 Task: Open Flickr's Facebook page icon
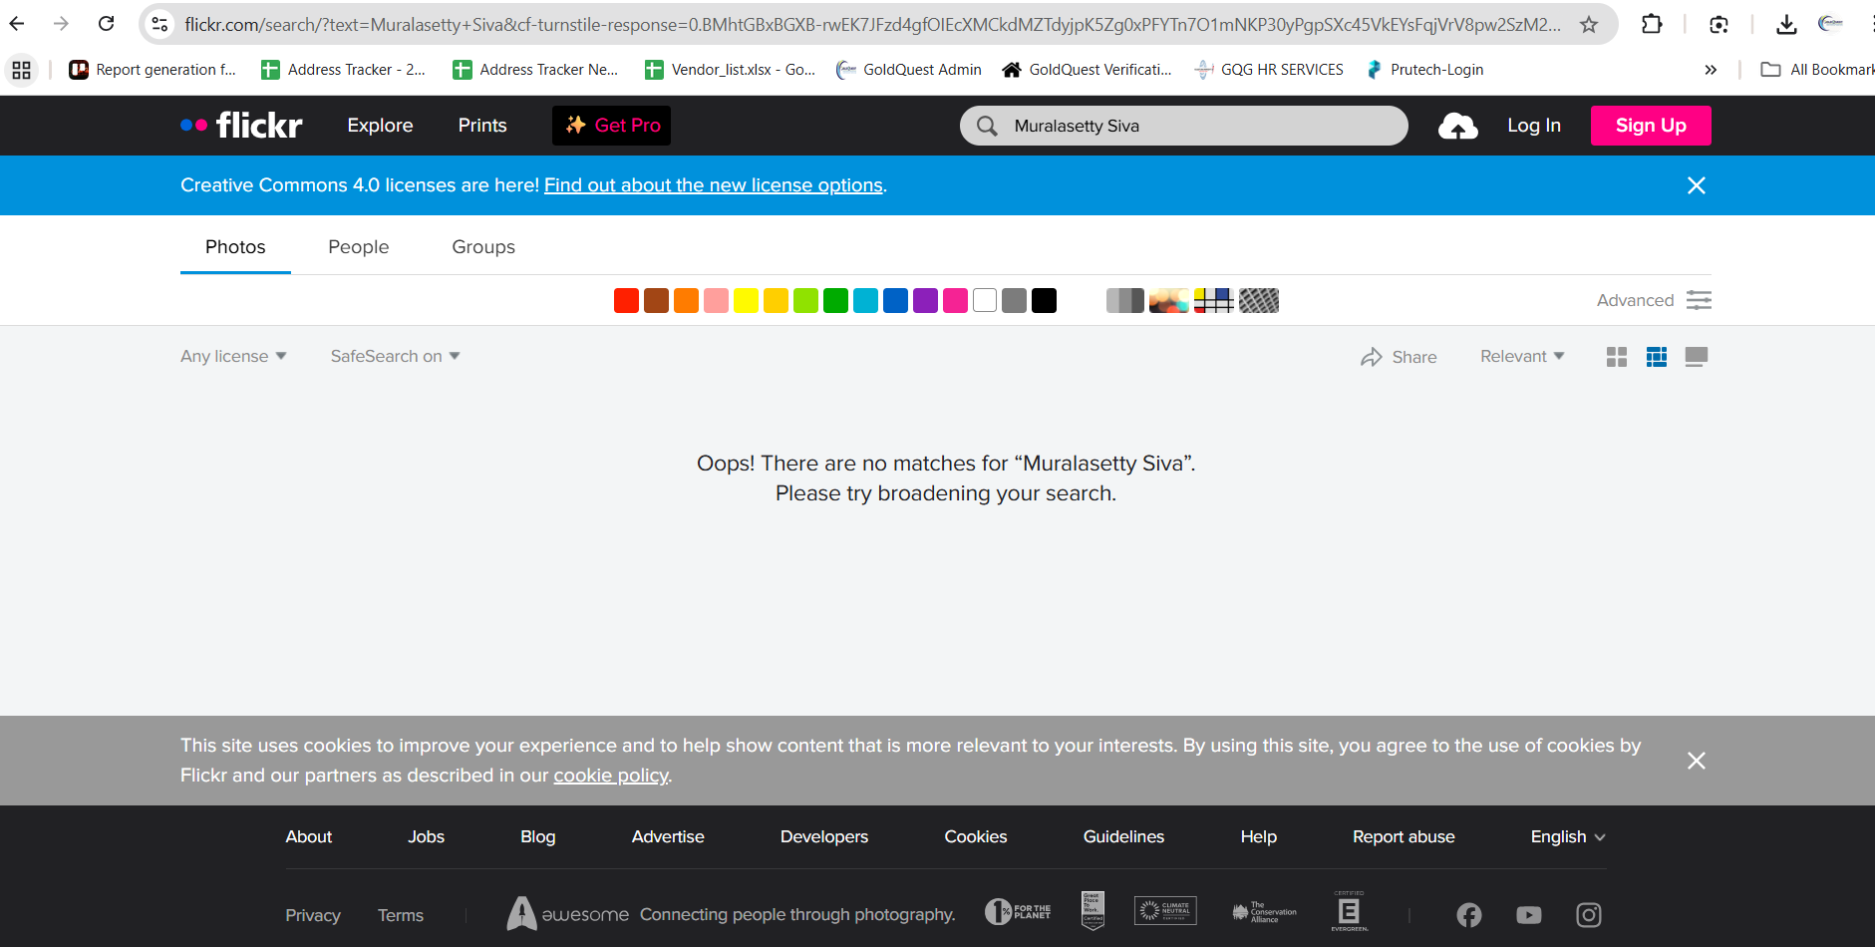coord(1469,915)
